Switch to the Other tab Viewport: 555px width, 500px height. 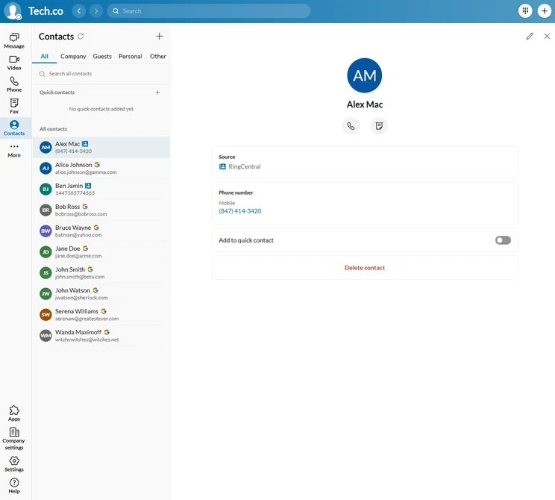[158, 56]
